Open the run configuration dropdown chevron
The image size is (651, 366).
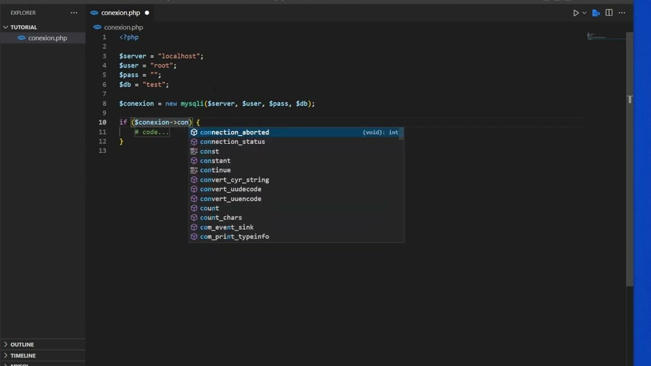(583, 12)
